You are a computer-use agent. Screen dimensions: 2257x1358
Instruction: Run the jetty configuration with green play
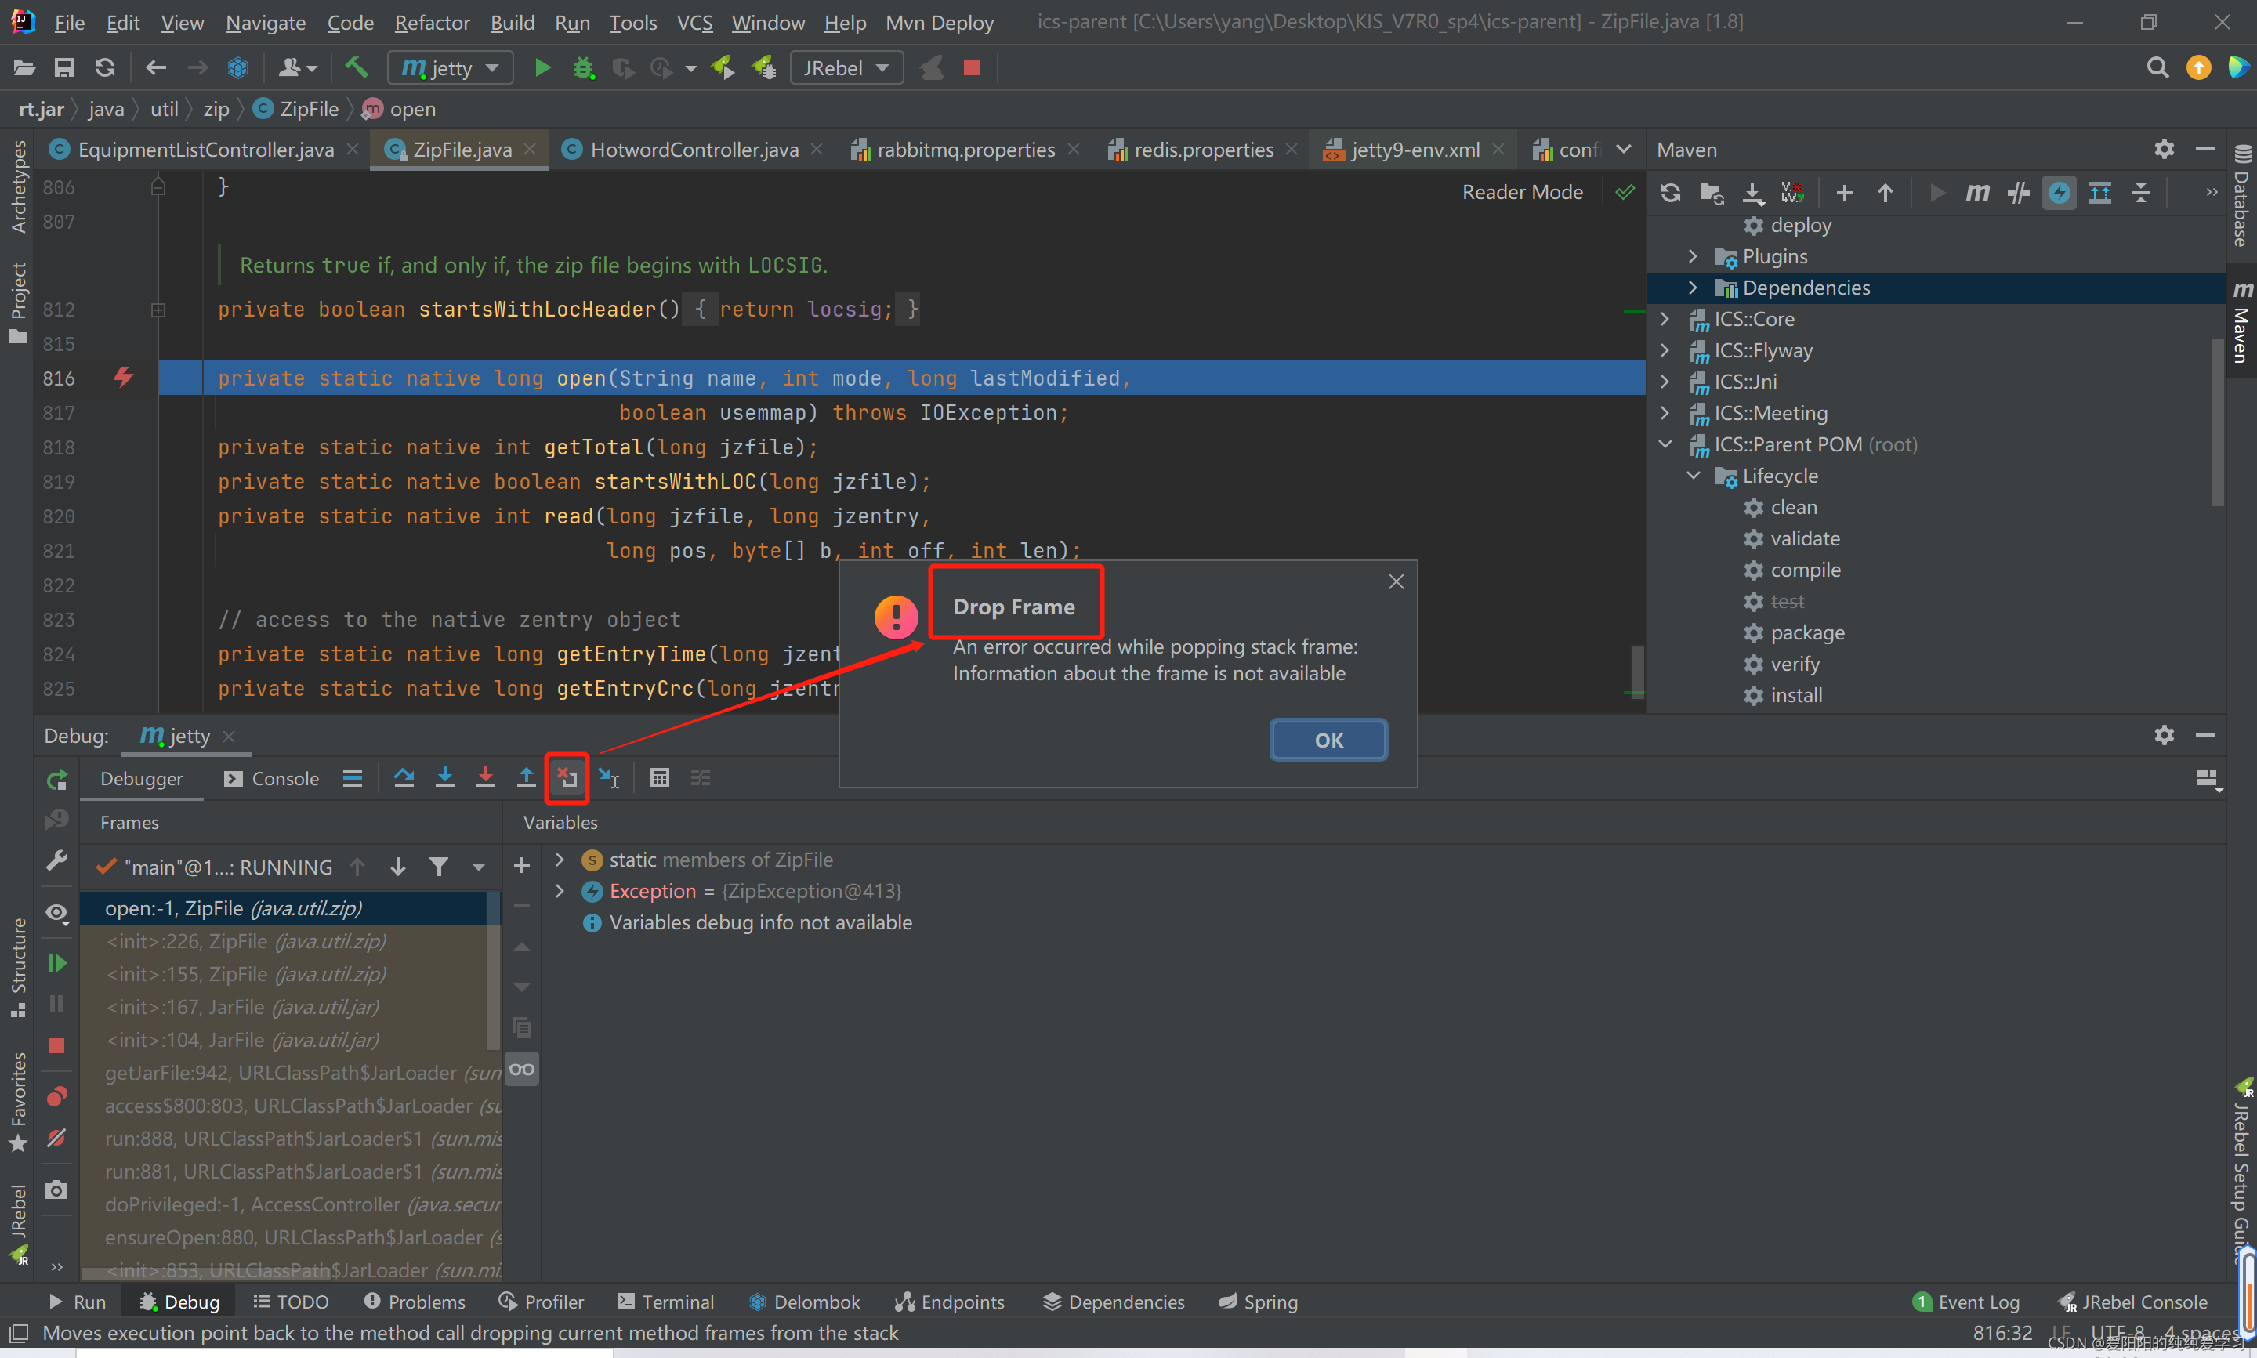(x=542, y=67)
